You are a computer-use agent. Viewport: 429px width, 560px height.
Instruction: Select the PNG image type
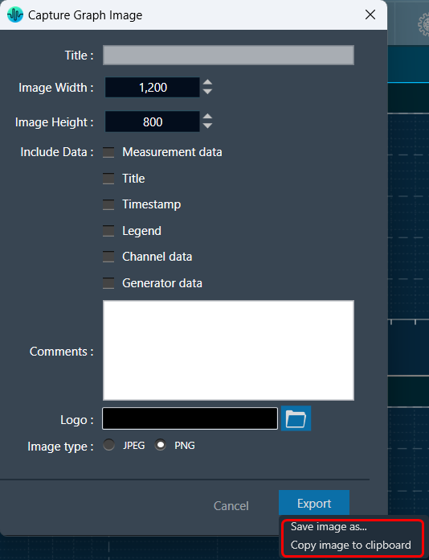coord(161,445)
